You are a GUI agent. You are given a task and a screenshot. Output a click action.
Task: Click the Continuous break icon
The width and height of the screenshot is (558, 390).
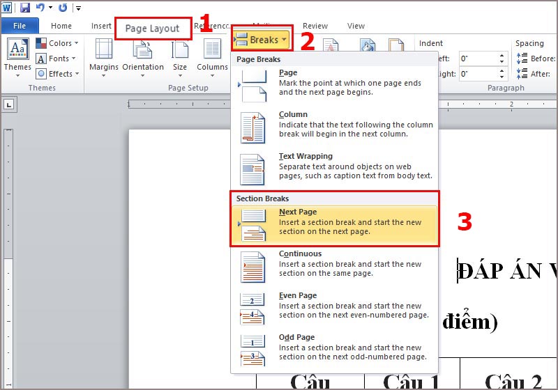tap(252, 267)
